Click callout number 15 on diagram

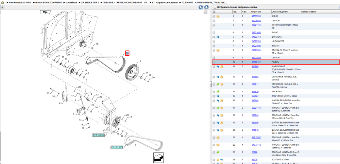point(97,44)
